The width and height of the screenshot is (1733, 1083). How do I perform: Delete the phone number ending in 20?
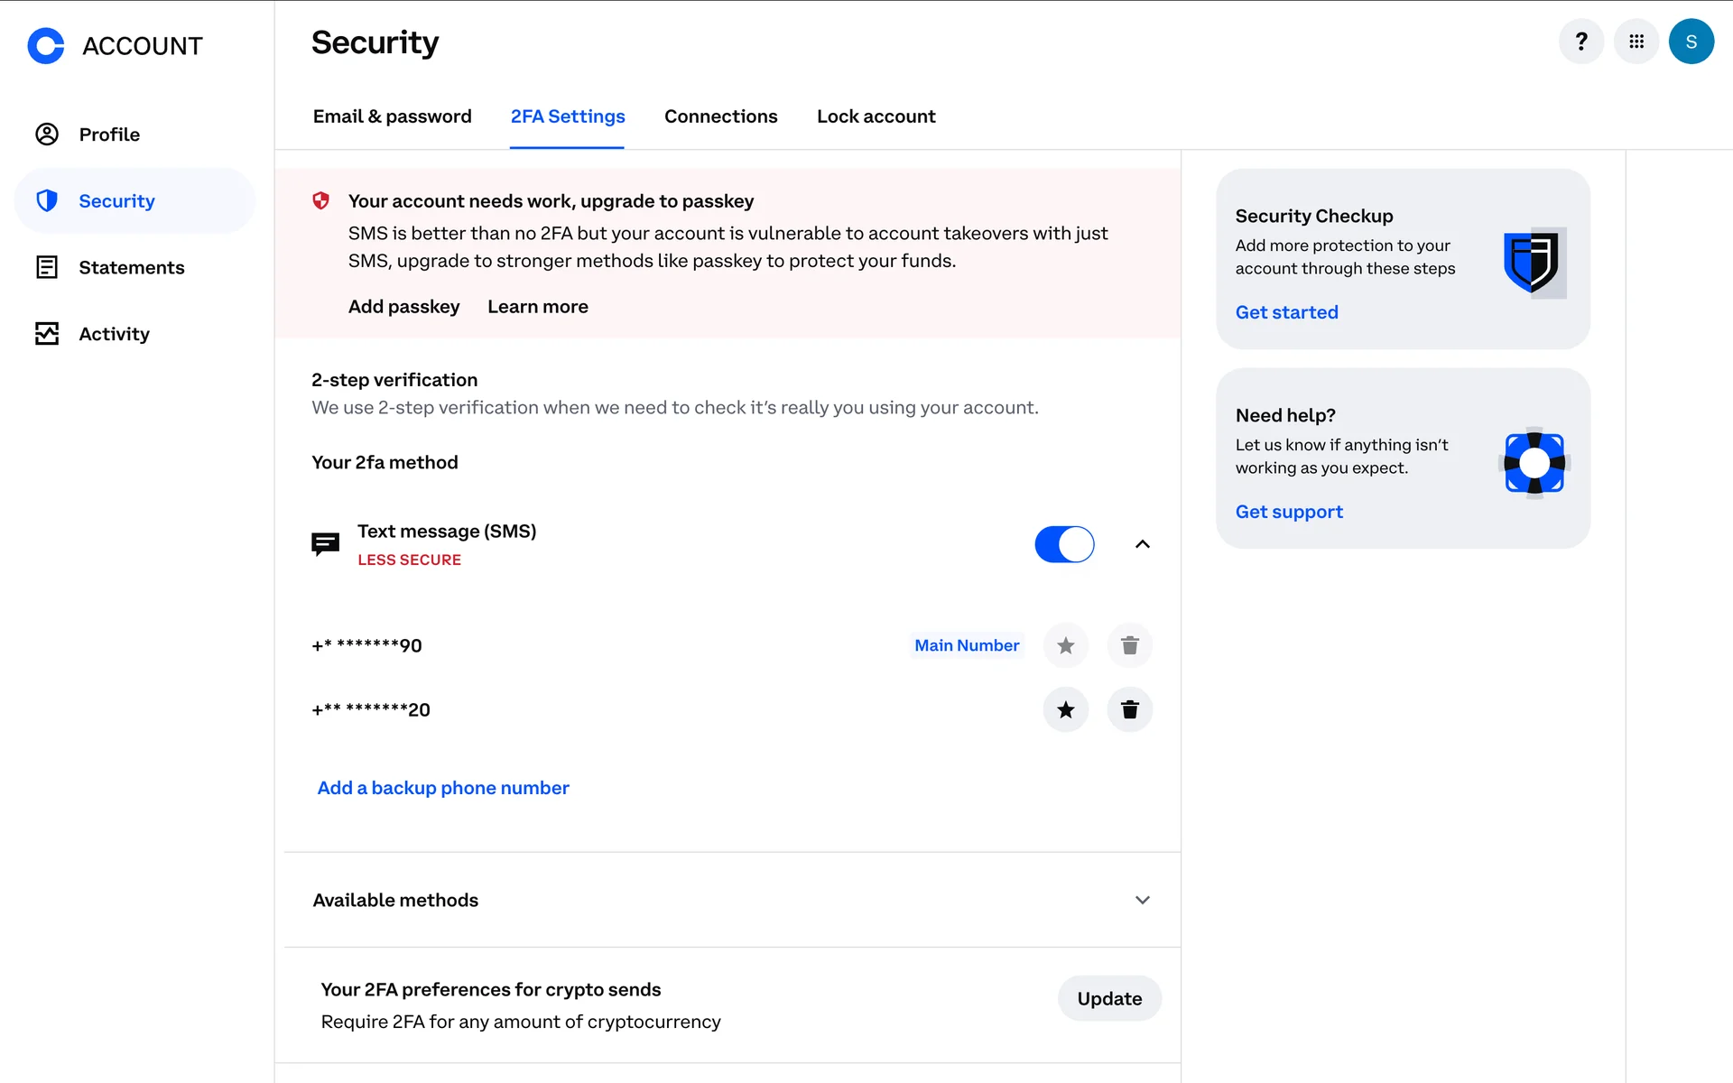(x=1129, y=709)
